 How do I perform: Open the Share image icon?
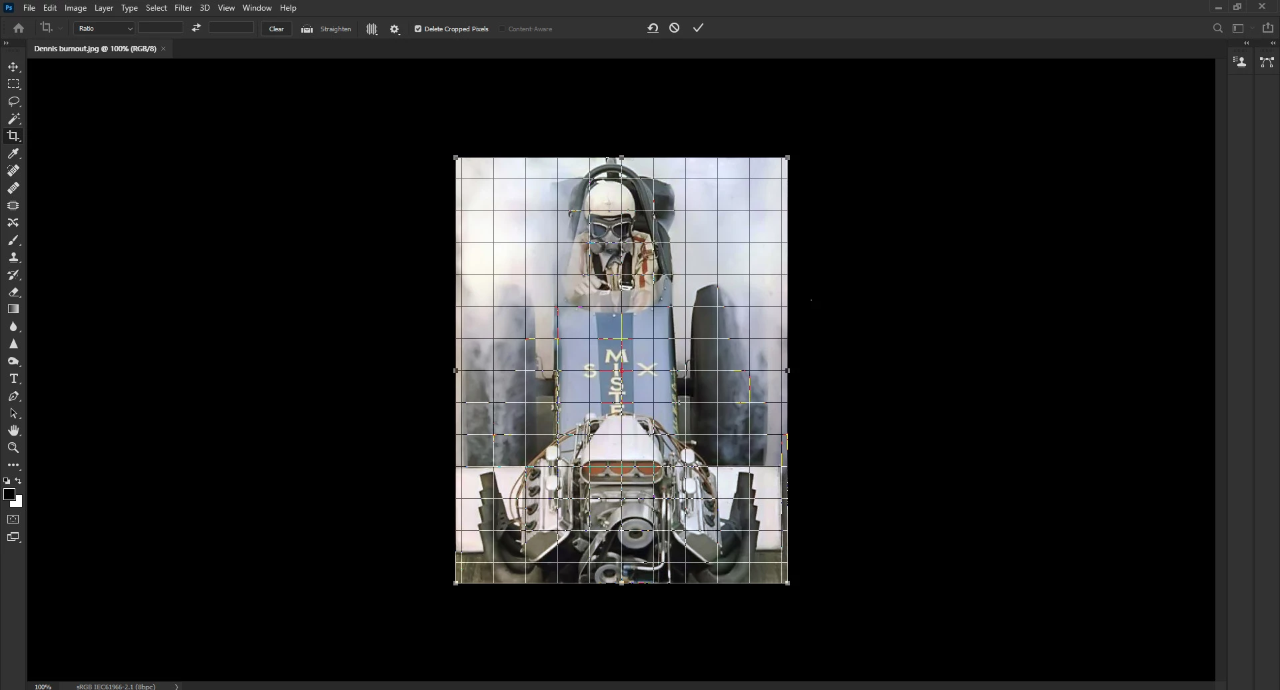click(1268, 28)
